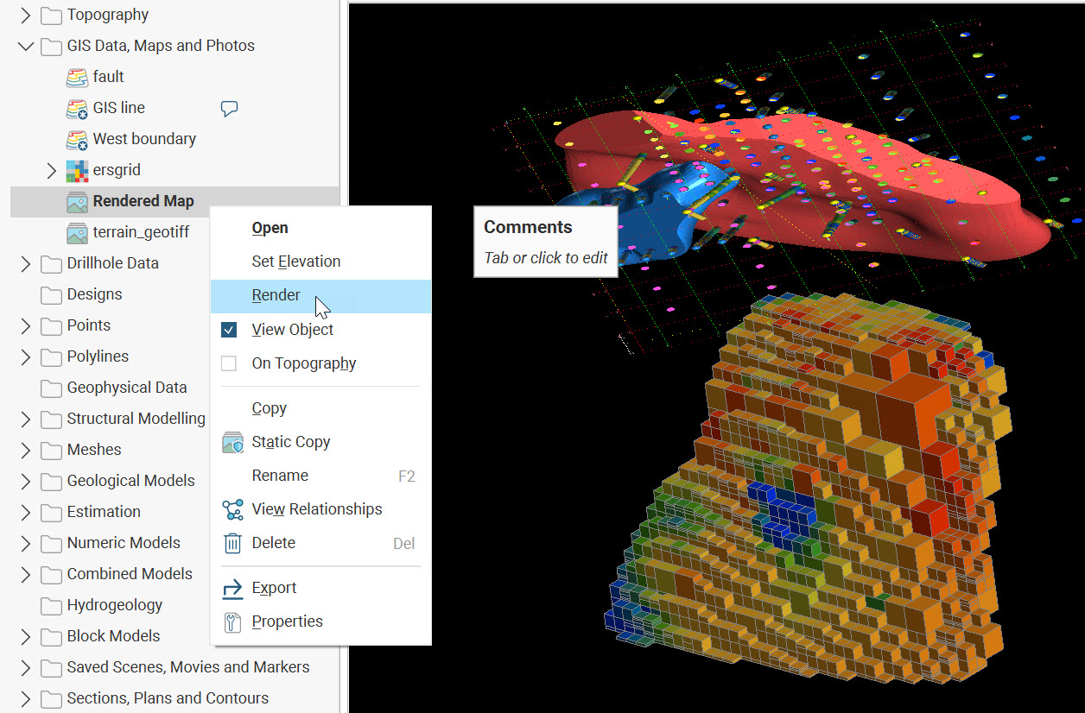Viewport: 1085px width, 713px height.
Task: Choose Render from the context menu
Action: click(x=276, y=295)
